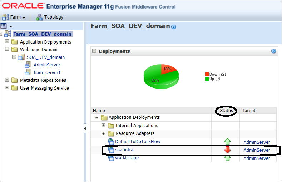Open the worklistapp deployment link
282x182 pixels.
(x=127, y=158)
